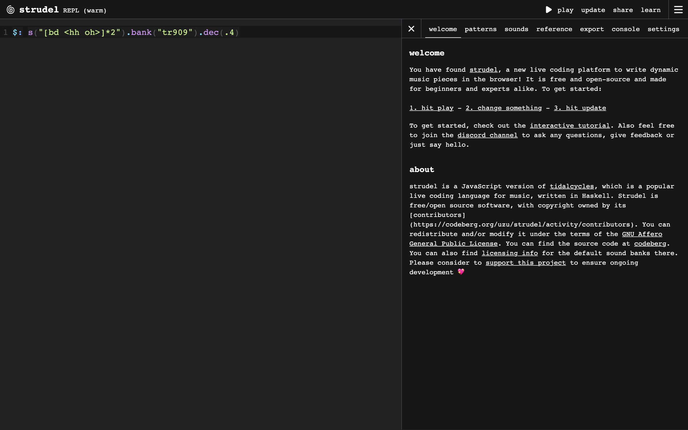Switch to the welcome tab

(x=443, y=29)
